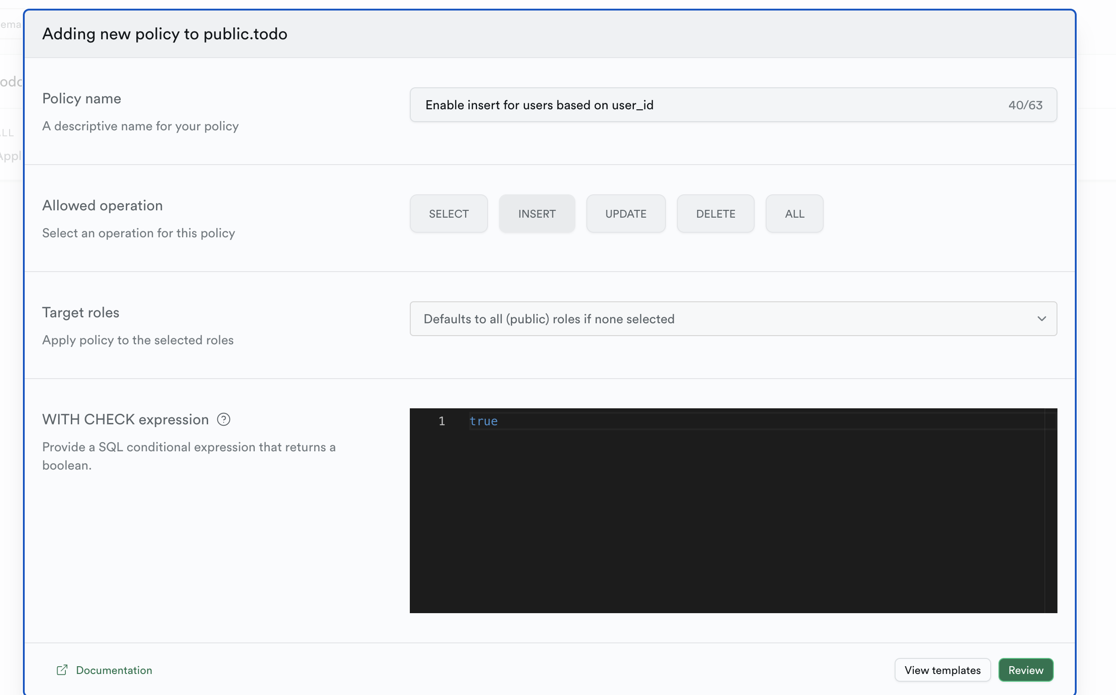Screen dimensions: 1116x695
Task: Click the editor's vertical scrollbar strip
Action: pyautogui.click(x=1051, y=510)
